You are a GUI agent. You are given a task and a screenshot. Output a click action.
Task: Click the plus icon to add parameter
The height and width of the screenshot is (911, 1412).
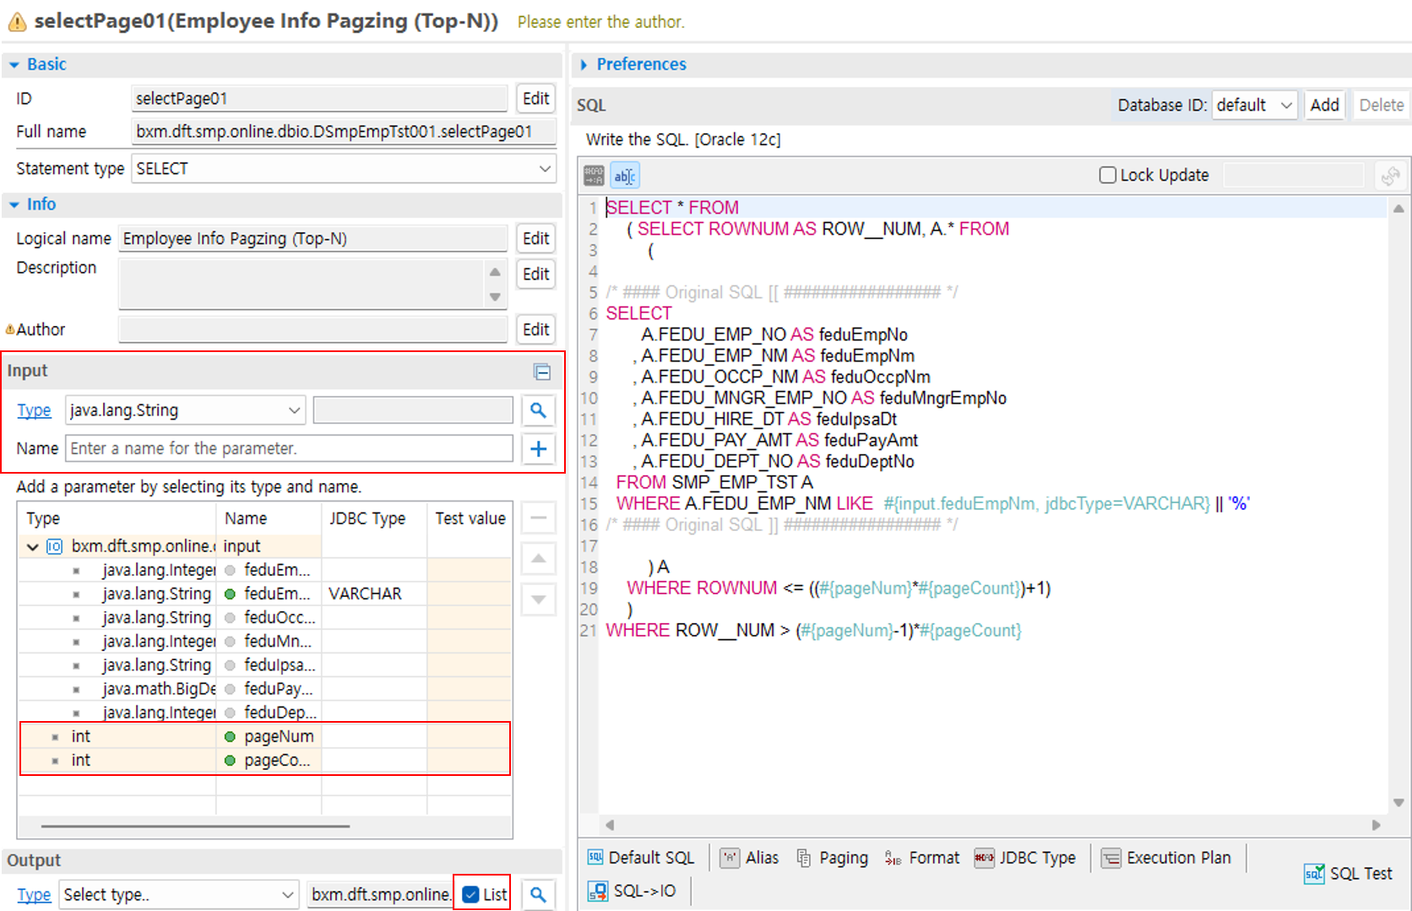pos(538,448)
